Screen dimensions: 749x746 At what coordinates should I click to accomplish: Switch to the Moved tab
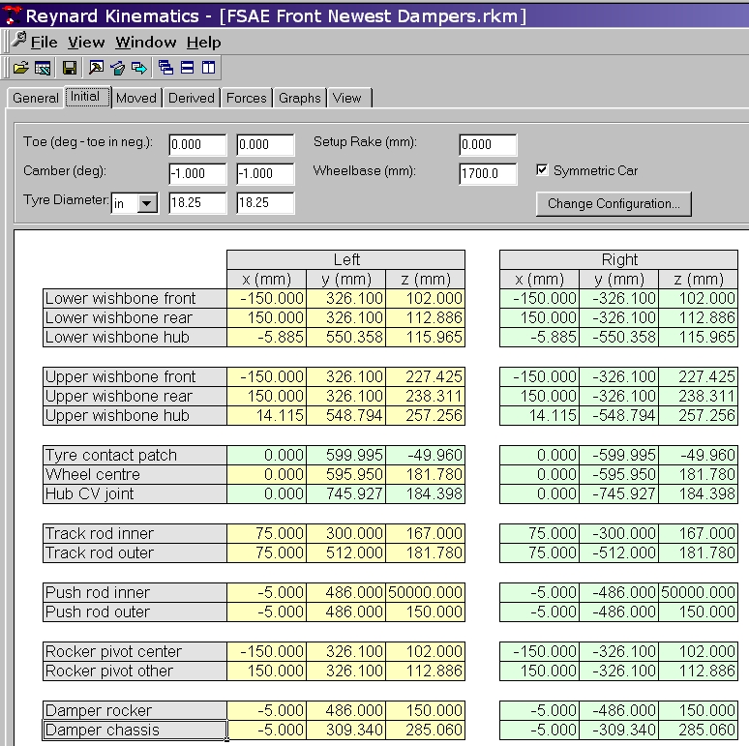[x=136, y=98]
